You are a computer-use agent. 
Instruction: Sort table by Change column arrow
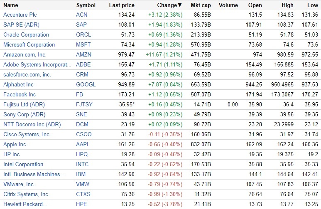179,5
